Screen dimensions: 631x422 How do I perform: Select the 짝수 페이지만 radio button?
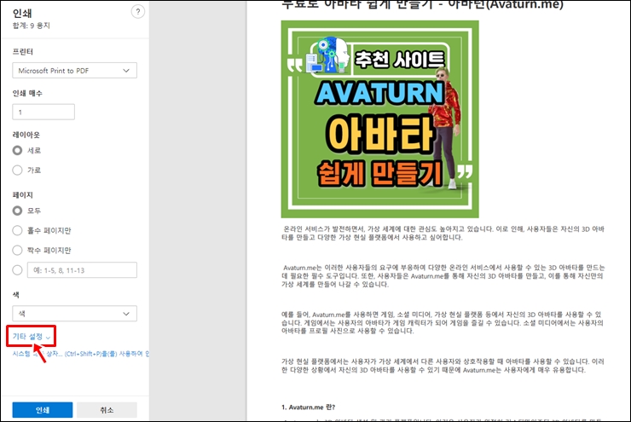coord(17,251)
